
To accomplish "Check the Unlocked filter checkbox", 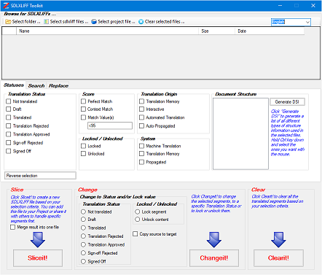I will click(83, 153).
